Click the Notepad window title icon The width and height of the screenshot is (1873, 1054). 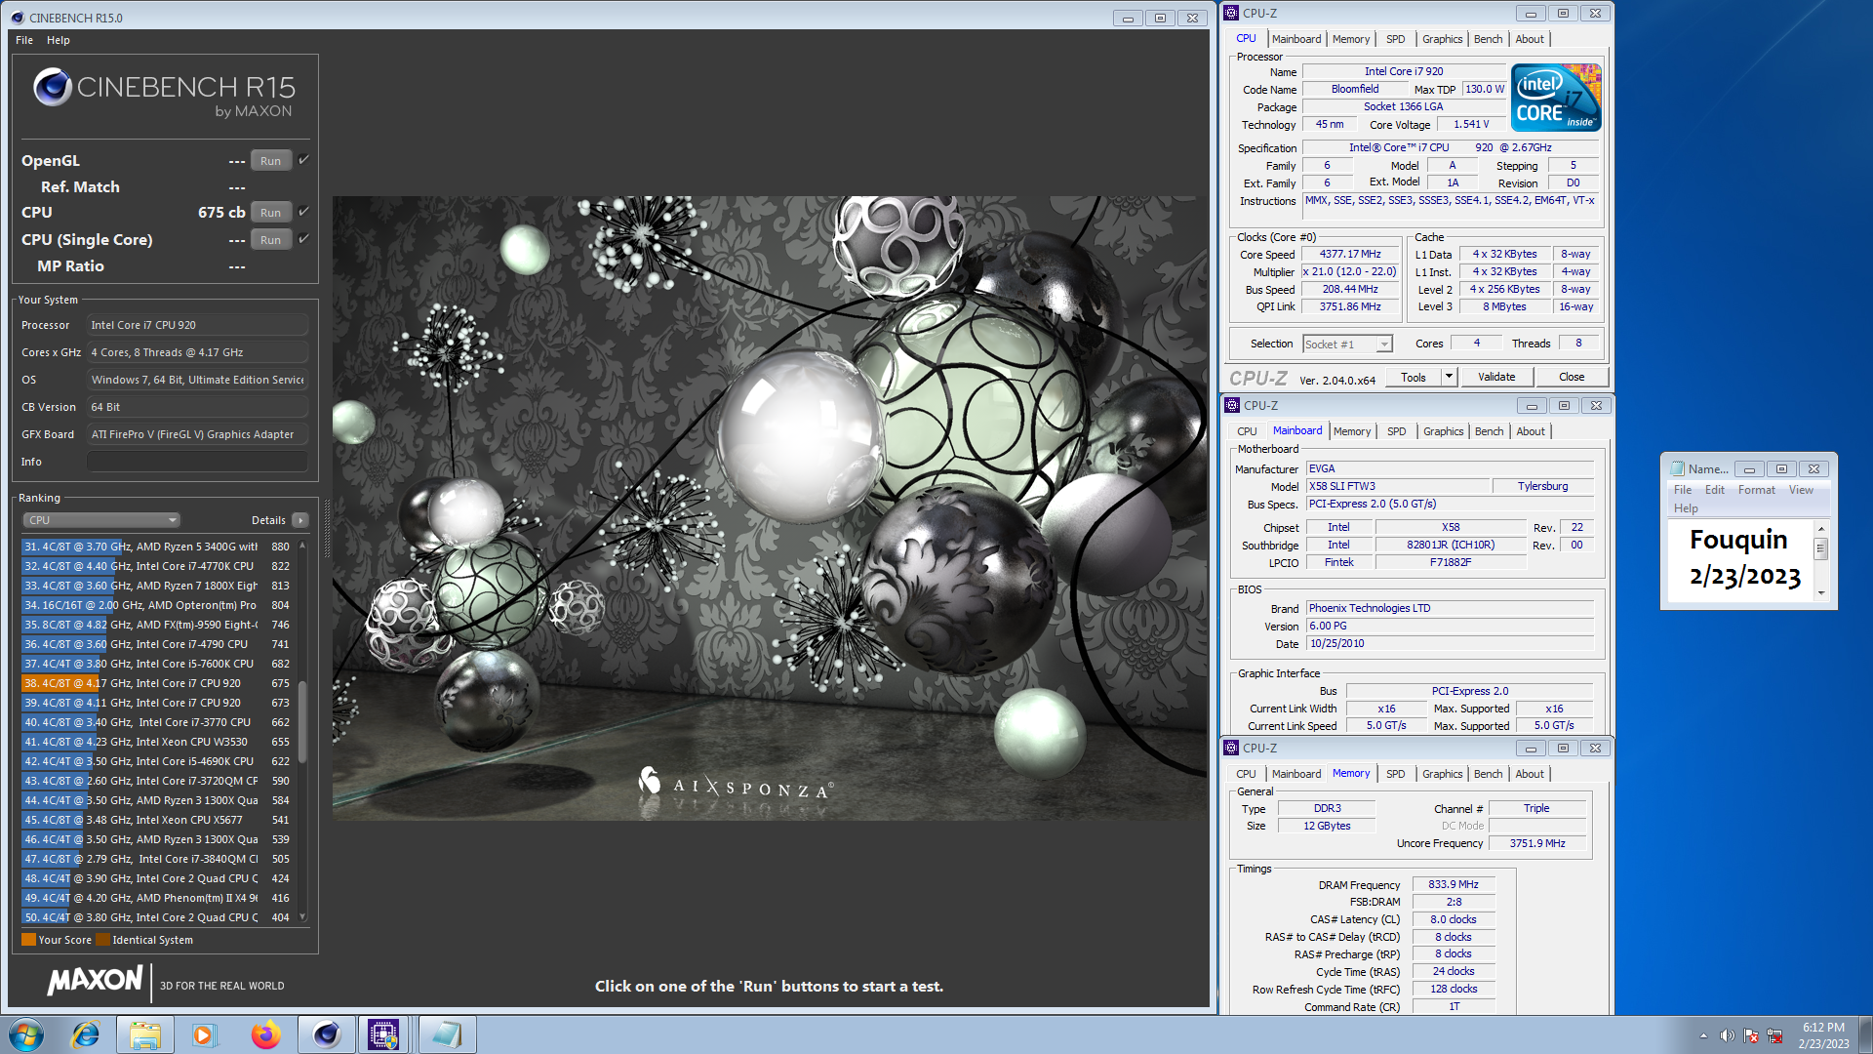[1678, 468]
